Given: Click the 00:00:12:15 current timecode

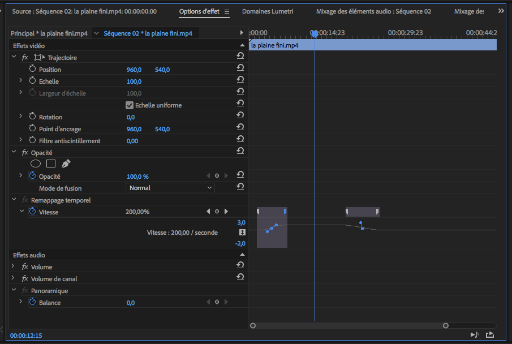Looking at the screenshot, I should 26,336.
